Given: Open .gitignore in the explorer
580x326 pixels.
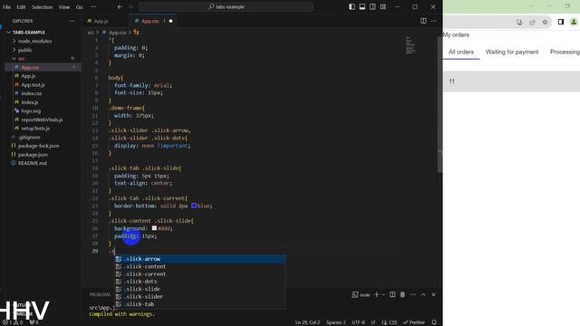Looking at the screenshot, I should coord(29,137).
